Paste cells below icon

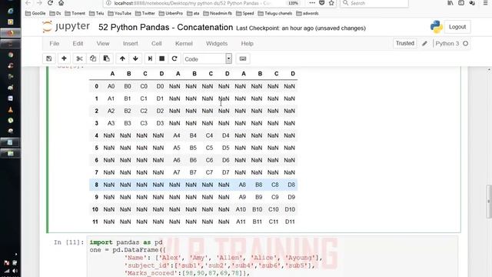106,58
